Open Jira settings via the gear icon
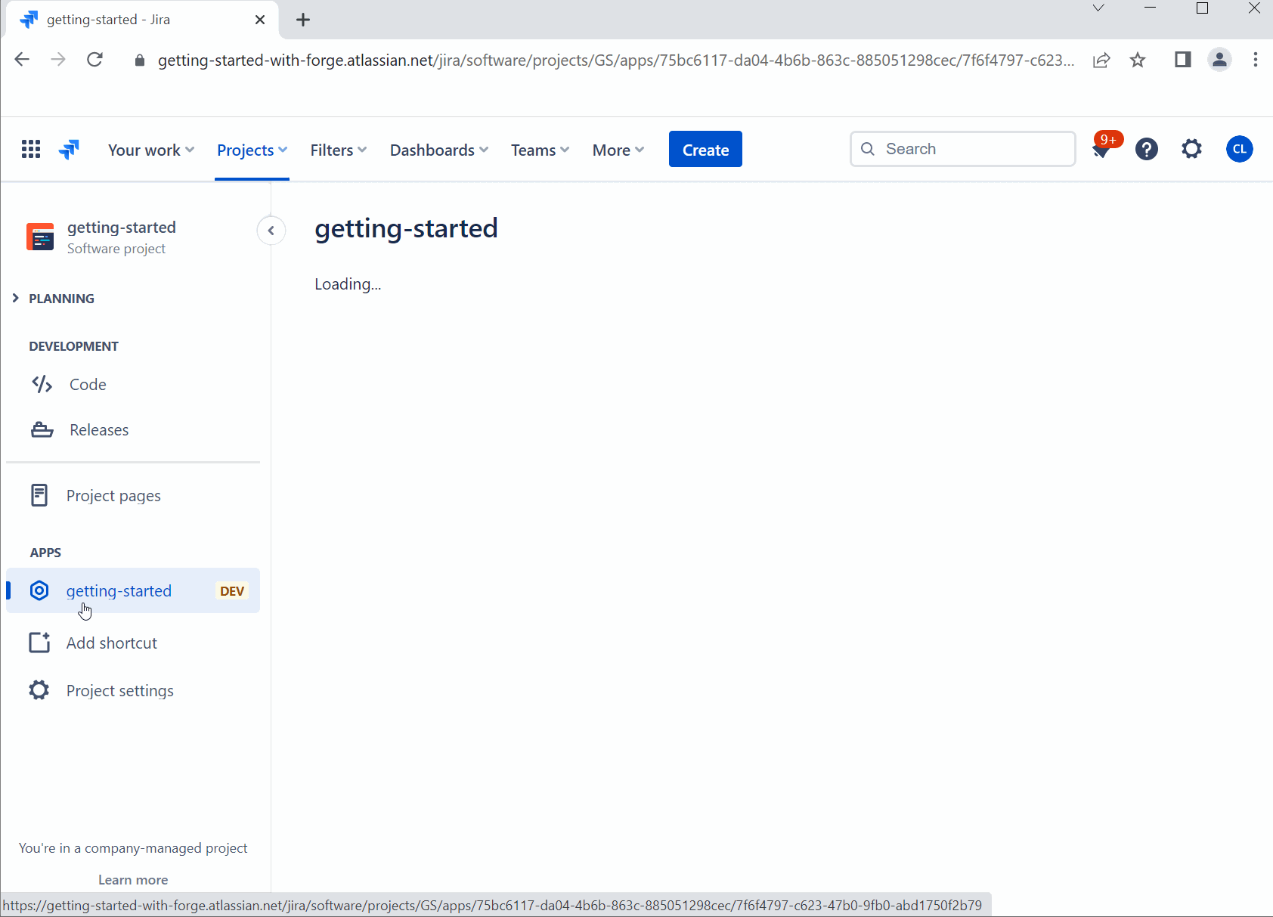The height and width of the screenshot is (917, 1273). (x=1191, y=149)
